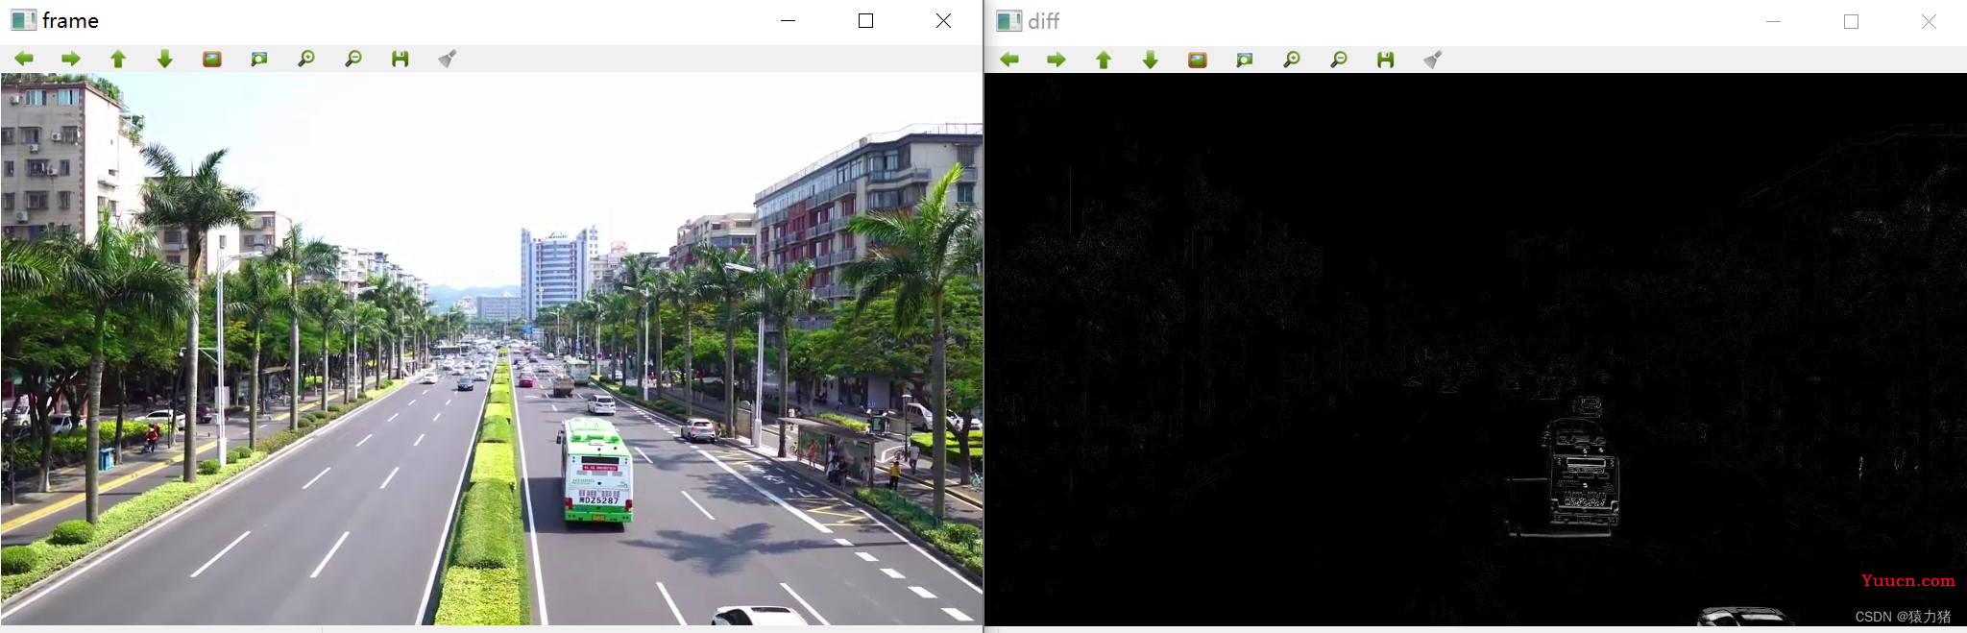This screenshot has height=633, width=1967.
Task: Zoom out on the diff window image
Action: tap(1339, 60)
